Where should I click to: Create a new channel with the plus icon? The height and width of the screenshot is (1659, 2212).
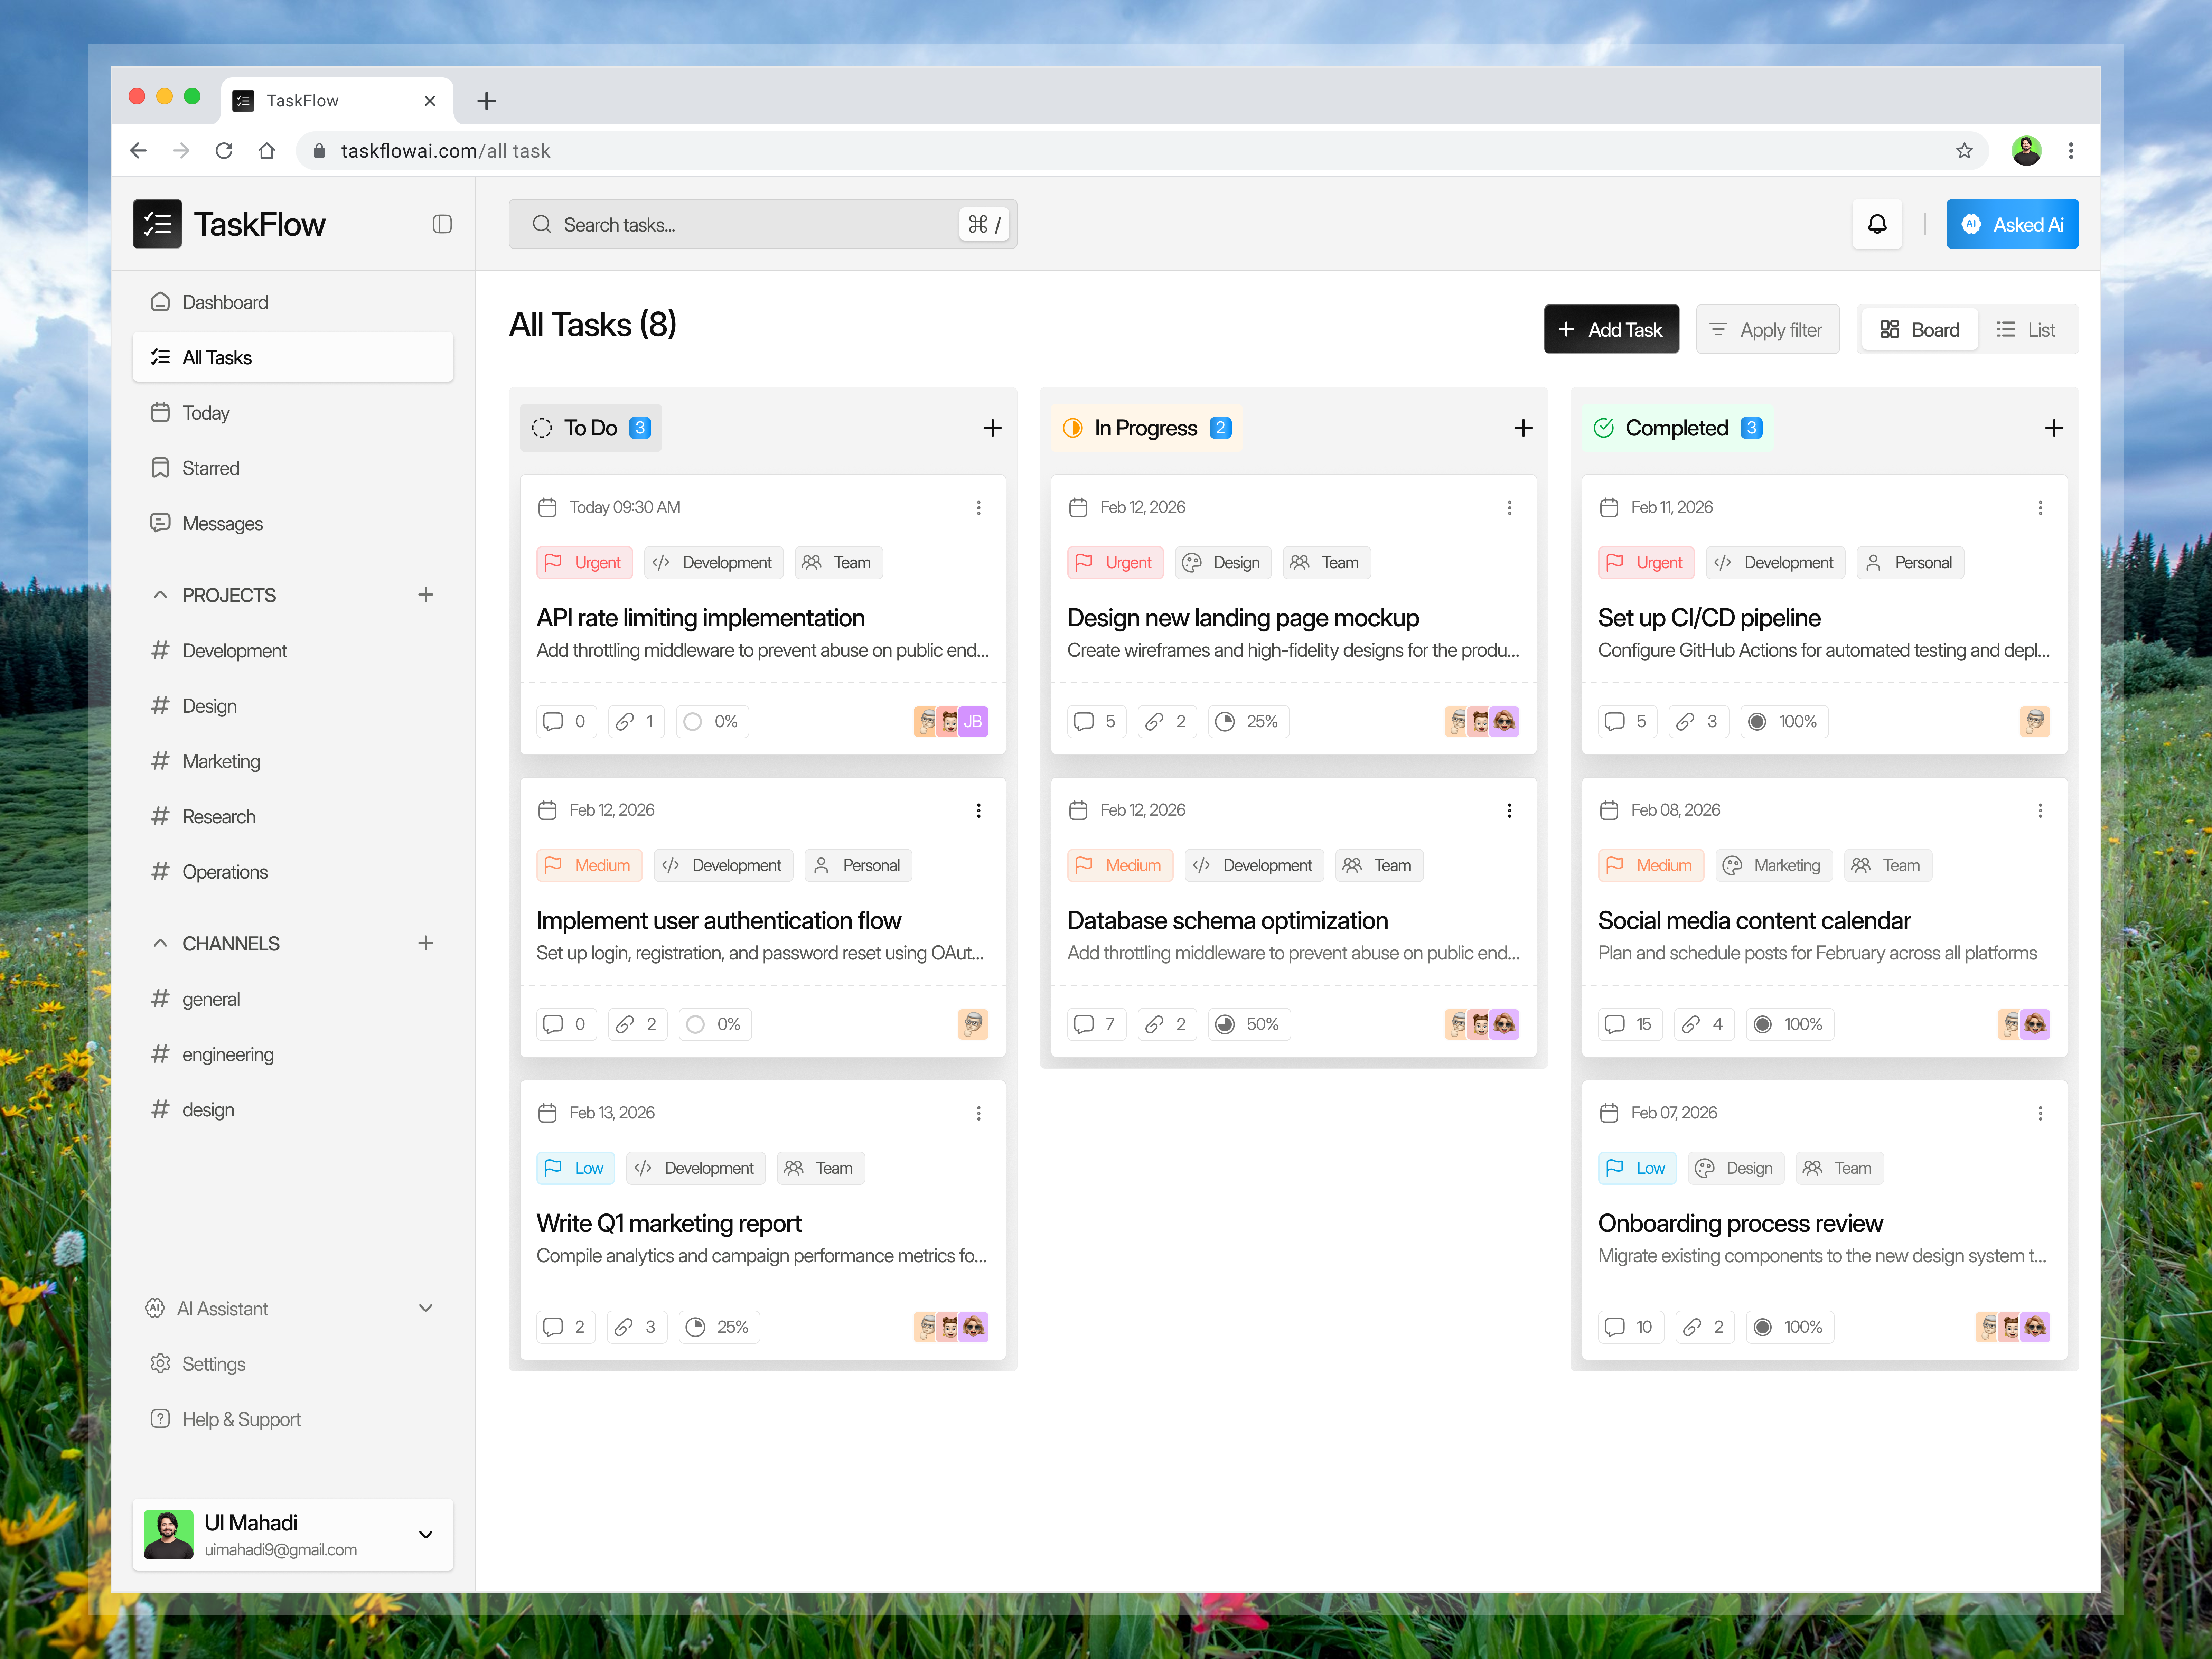click(x=426, y=942)
